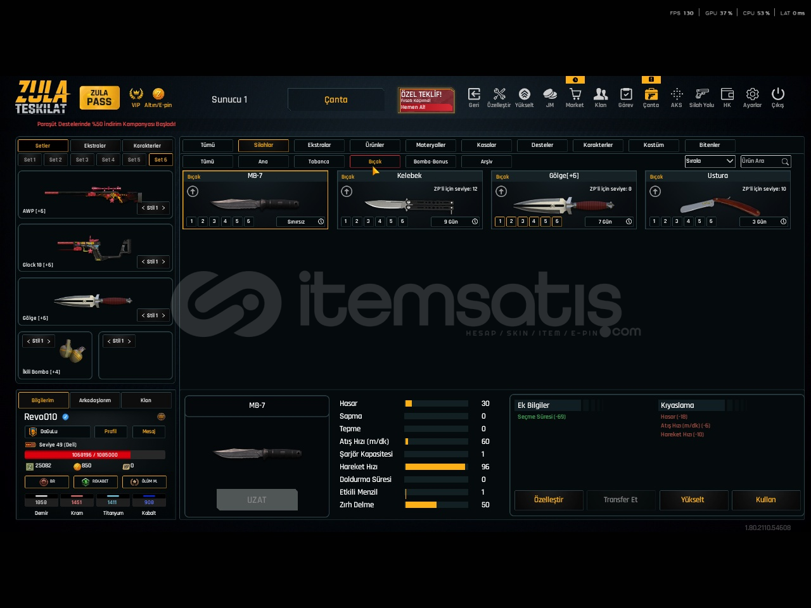Image resolution: width=811 pixels, height=608 pixels.
Task: Open the Sırala sort dropdown
Action: 710,161
